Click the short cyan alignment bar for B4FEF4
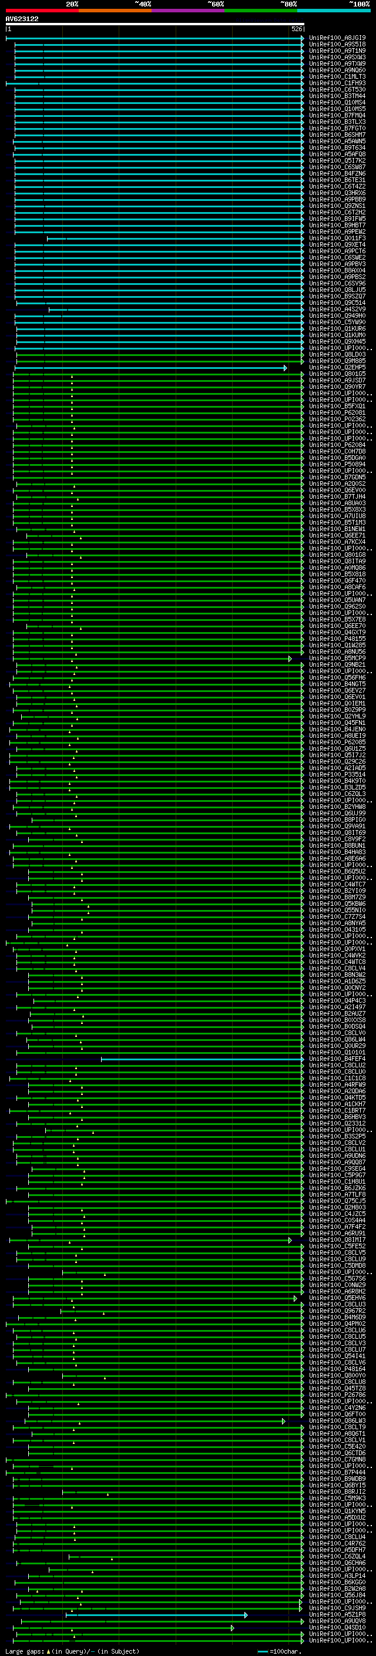The height and width of the screenshot is (1656, 376). pos(203,1059)
